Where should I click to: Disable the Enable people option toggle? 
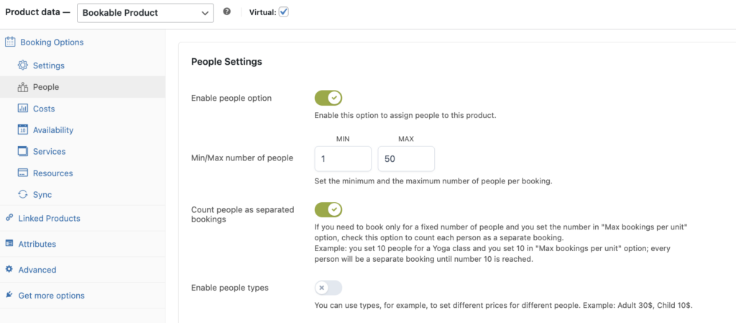point(328,98)
